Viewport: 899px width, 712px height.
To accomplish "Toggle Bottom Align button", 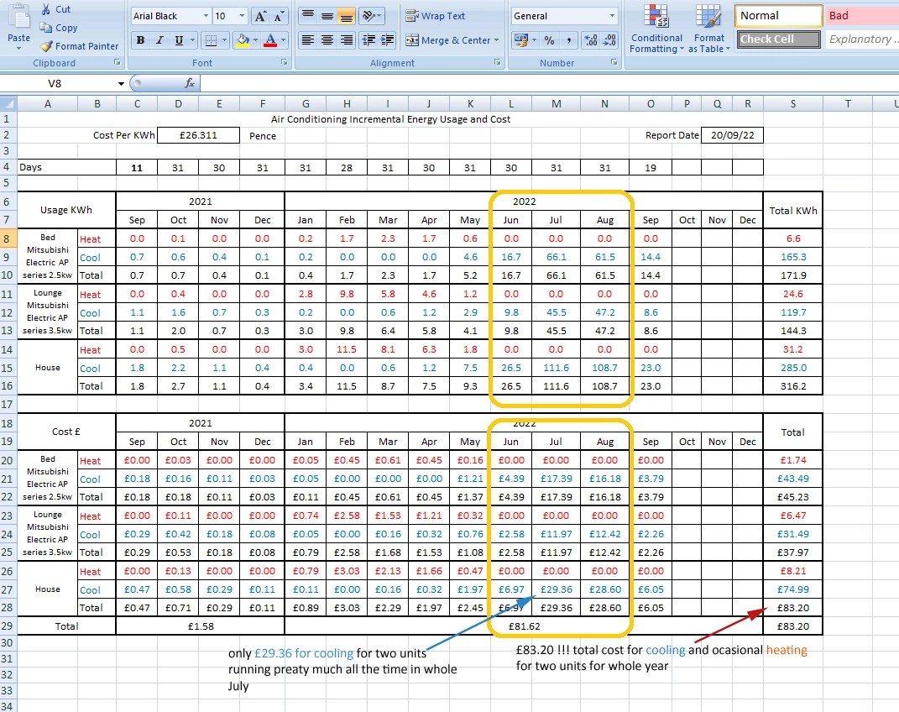I will point(347,16).
